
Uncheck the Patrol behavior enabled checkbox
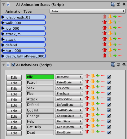coord(109,82)
